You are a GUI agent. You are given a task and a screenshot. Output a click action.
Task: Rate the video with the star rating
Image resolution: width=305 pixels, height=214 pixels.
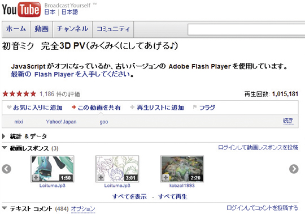(x=19, y=94)
